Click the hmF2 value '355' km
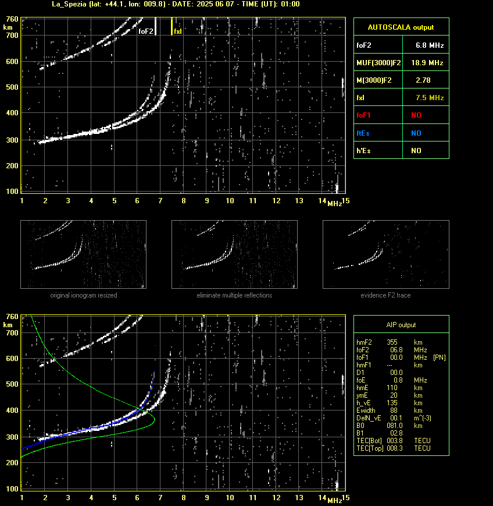The height and width of the screenshot is (506, 493). pos(392,342)
